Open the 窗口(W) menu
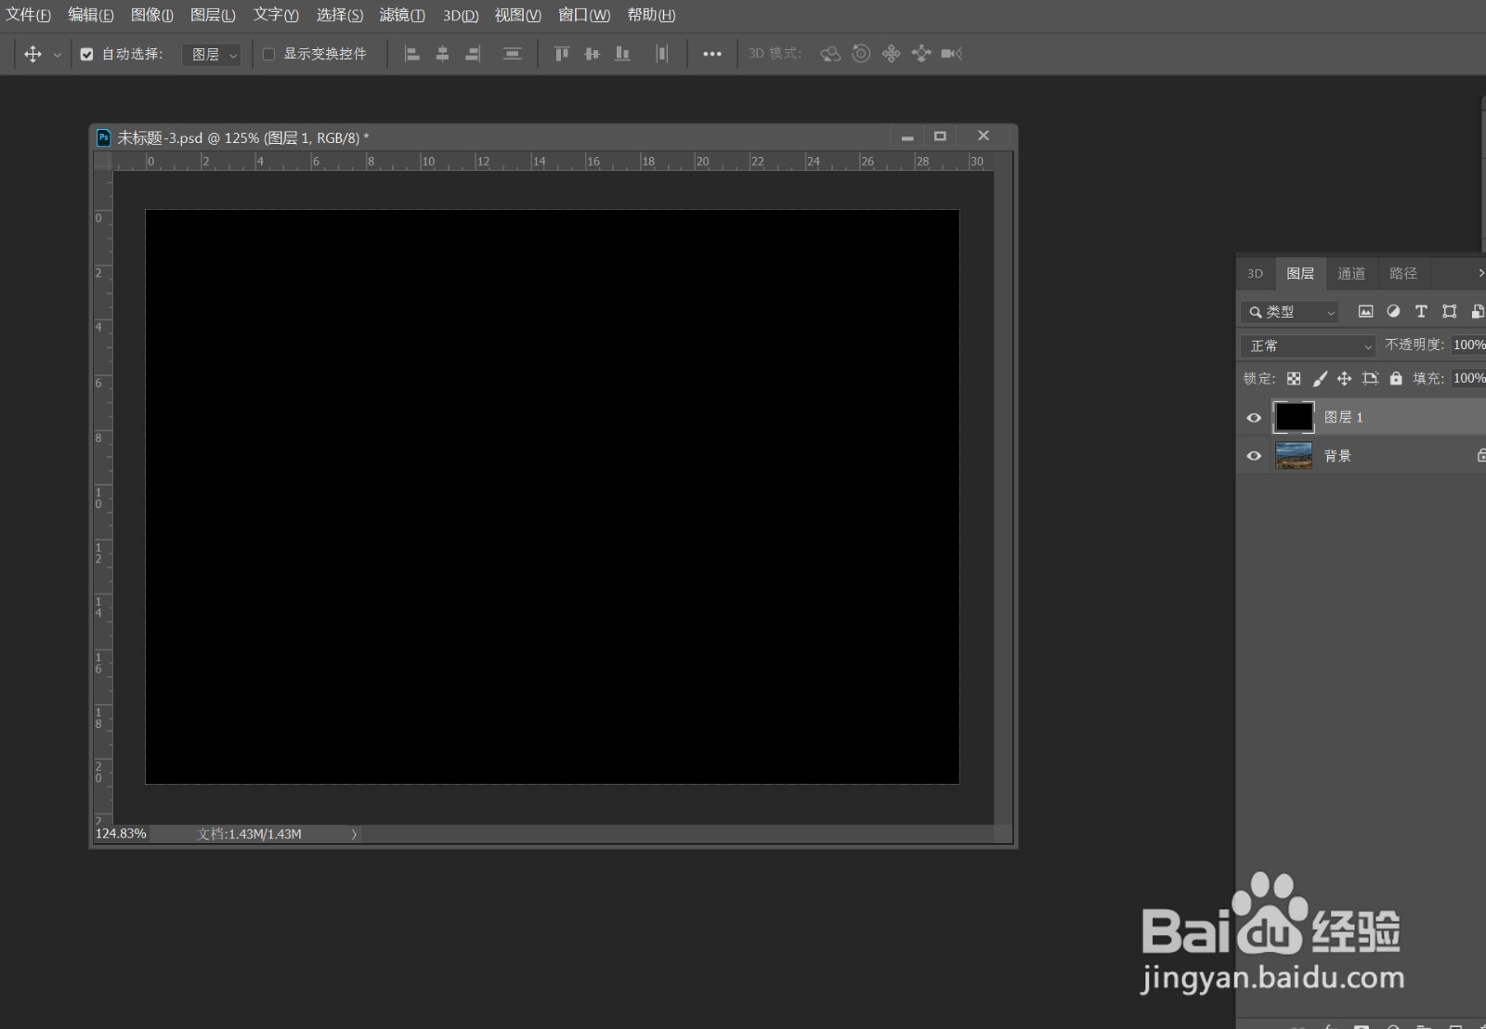1486x1029 pixels. (584, 15)
